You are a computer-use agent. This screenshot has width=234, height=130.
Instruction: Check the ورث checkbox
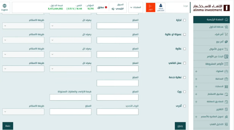tap(185, 92)
